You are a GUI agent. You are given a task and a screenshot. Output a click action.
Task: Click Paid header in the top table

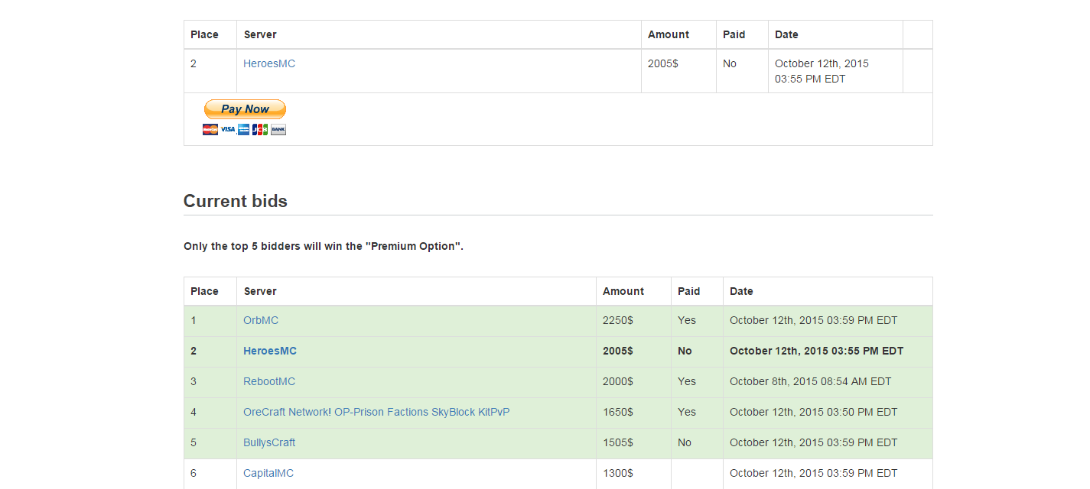pos(734,34)
